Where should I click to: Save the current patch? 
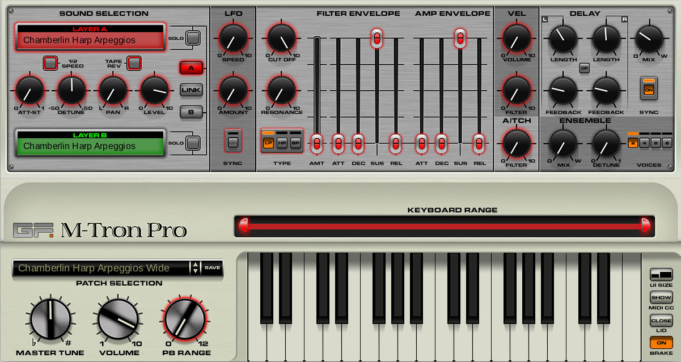point(212,268)
